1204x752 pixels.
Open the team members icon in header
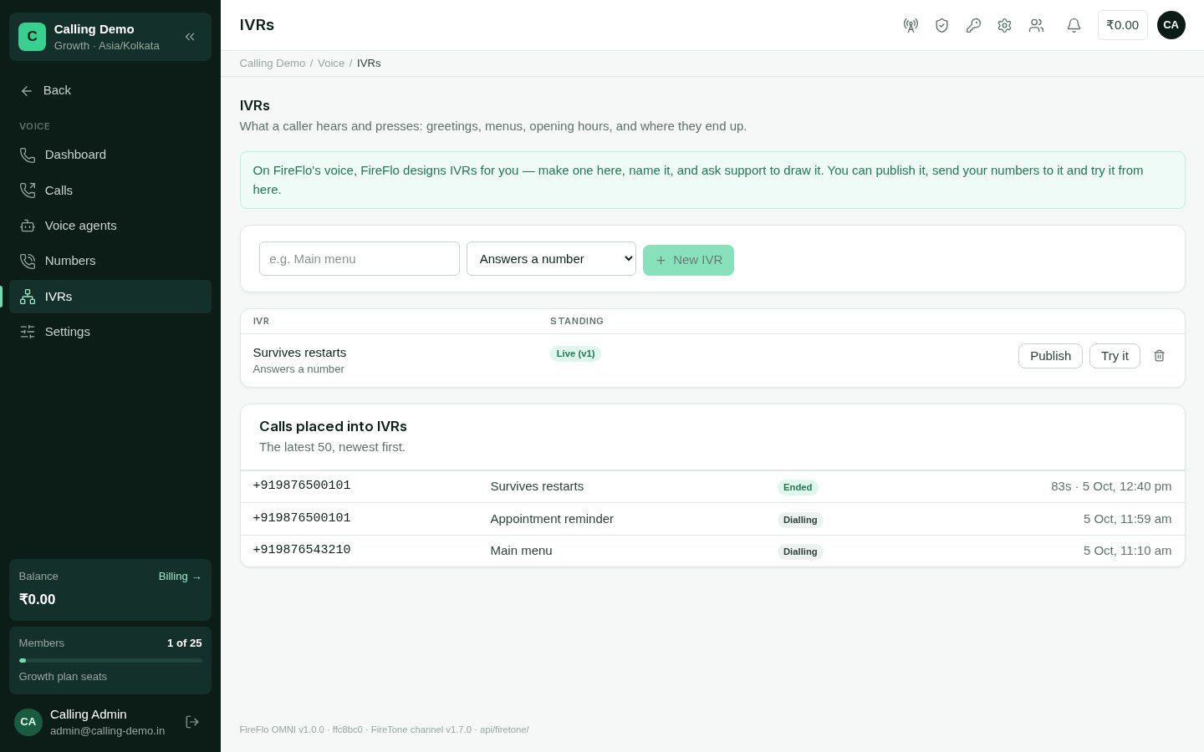pyautogui.click(x=1036, y=25)
